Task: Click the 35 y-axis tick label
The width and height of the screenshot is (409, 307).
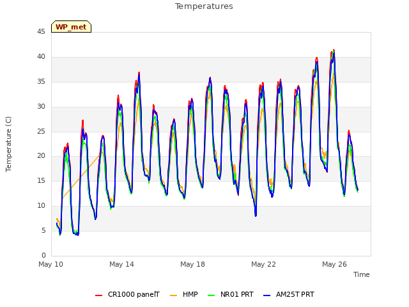Action: 41,82
